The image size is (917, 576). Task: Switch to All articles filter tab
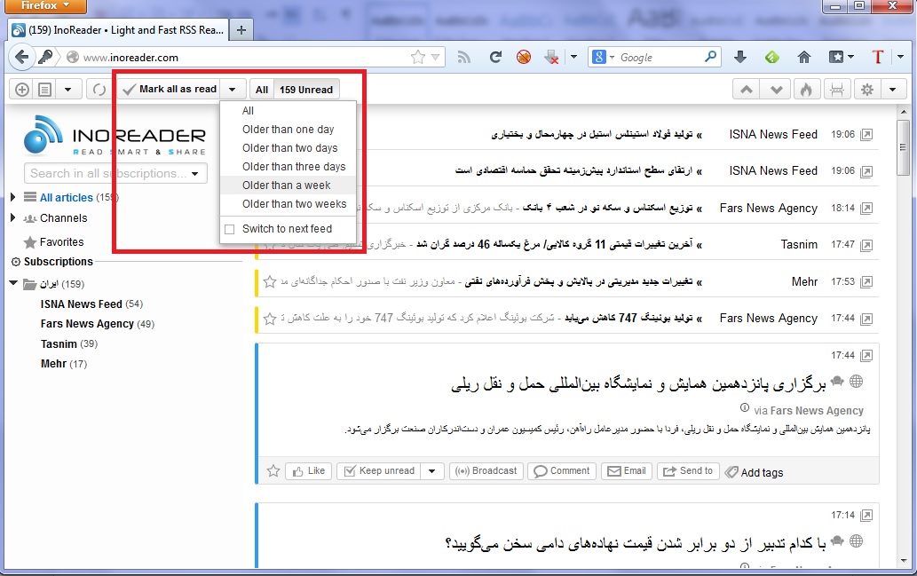pyautogui.click(x=261, y=90)
